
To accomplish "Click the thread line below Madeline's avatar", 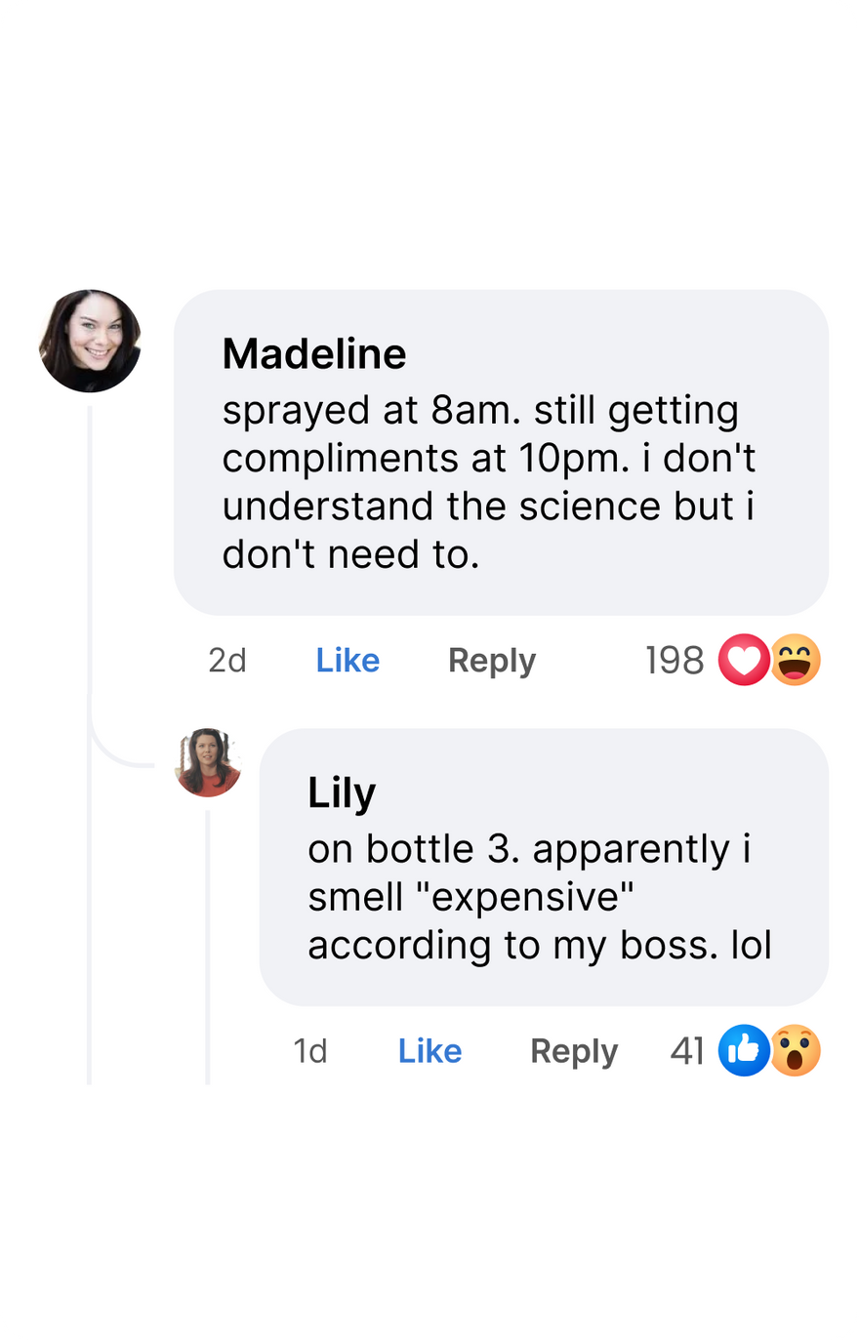I will 90,742.
